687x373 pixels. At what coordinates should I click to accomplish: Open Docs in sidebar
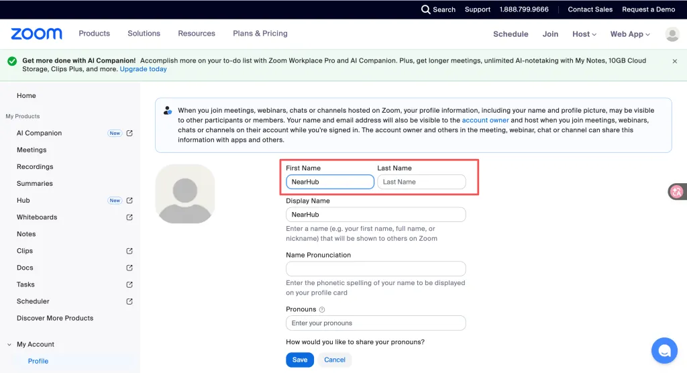coord(25,268)
